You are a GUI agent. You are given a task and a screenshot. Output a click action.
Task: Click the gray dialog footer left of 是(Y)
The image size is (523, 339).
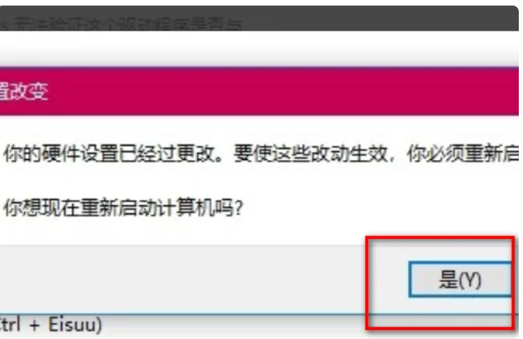[x=183, y=279]
